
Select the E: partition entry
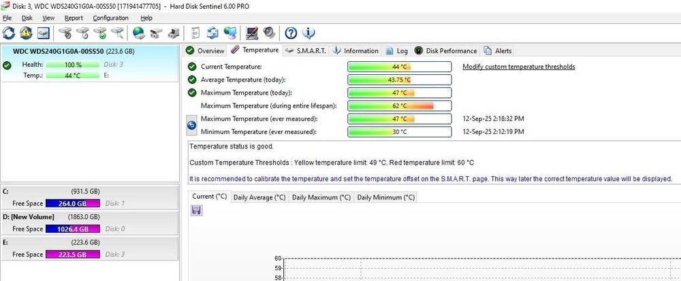tap(89, 248)
